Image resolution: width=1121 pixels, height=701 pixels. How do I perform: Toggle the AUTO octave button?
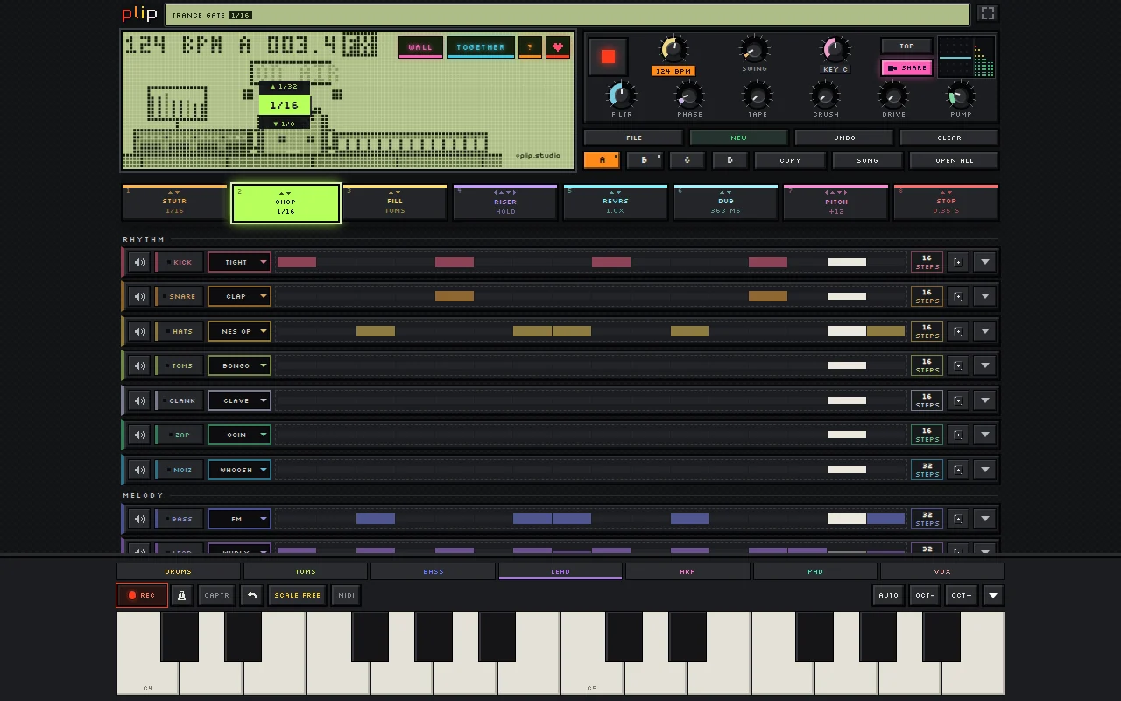point(888,595)
